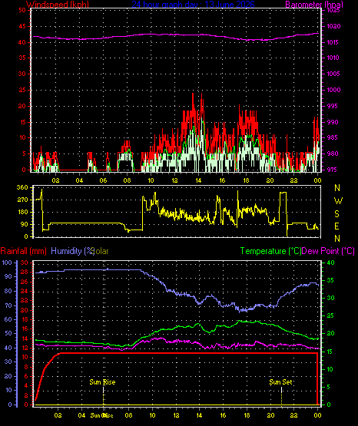Click the S compass letter beside direction graph
Screen dimensions: 358x426
(336, 214)
